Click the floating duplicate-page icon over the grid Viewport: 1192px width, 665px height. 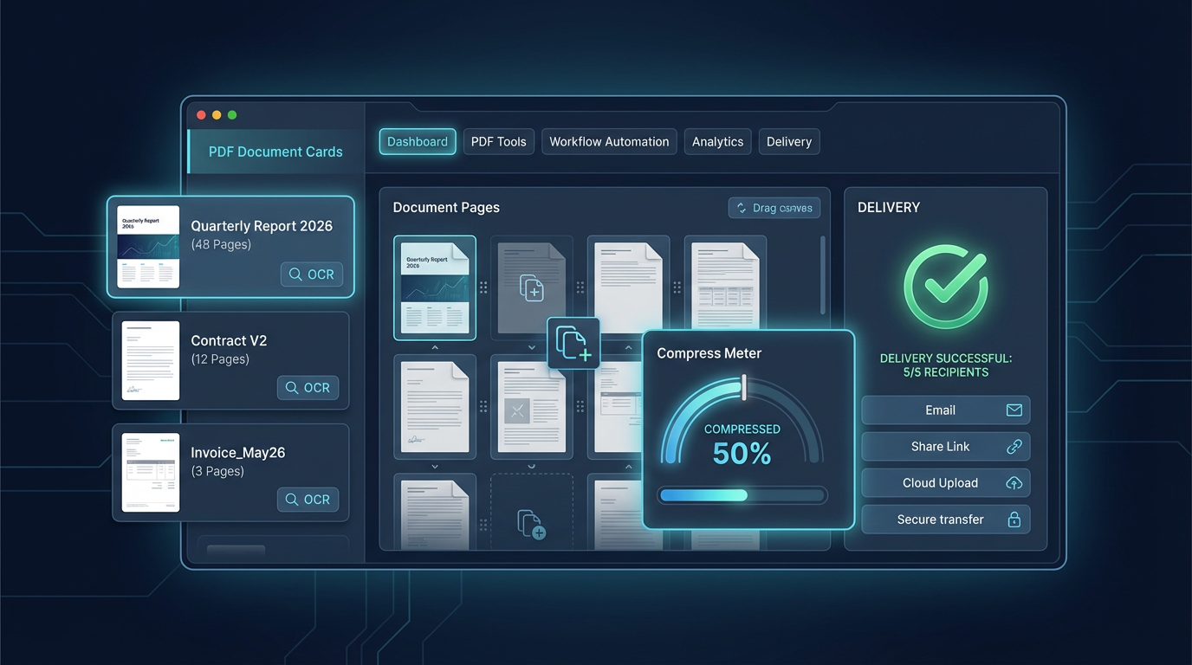point(573,343)
